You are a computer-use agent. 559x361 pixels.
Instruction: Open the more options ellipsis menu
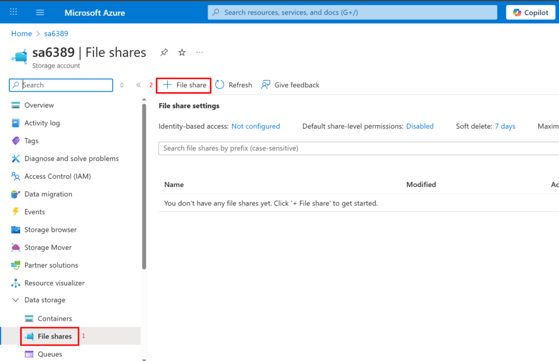pos(200,52)
